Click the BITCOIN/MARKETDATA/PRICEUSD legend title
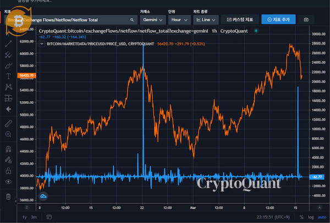 click(x=101, y=44)
